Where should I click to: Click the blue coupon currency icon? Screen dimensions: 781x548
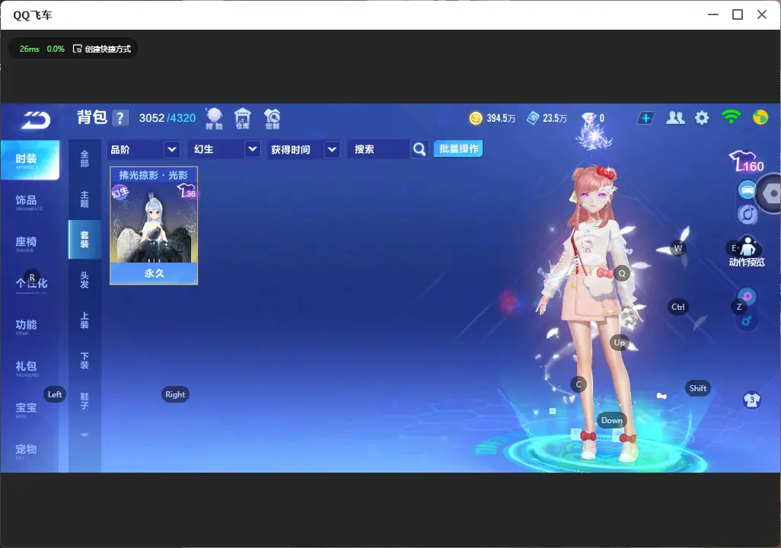[533, 118]
